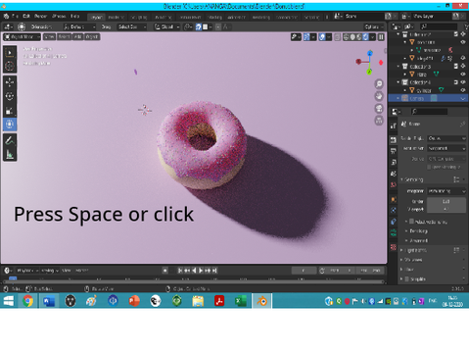469x353 pixels.
Task: Open the Object Mode dropdown
Action: click(x=23, y=37)
